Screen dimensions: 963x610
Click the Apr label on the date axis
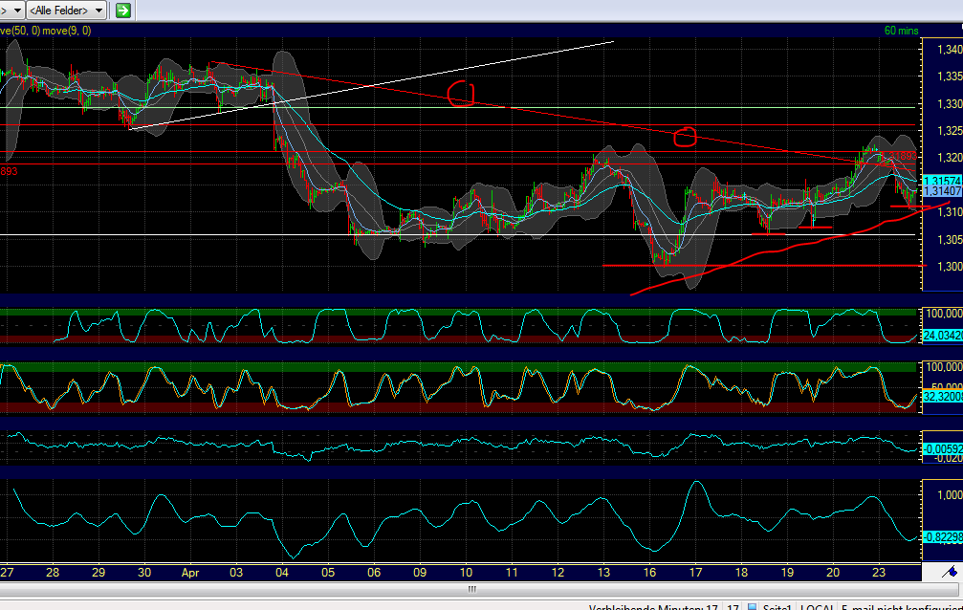[x=190, y=573]
